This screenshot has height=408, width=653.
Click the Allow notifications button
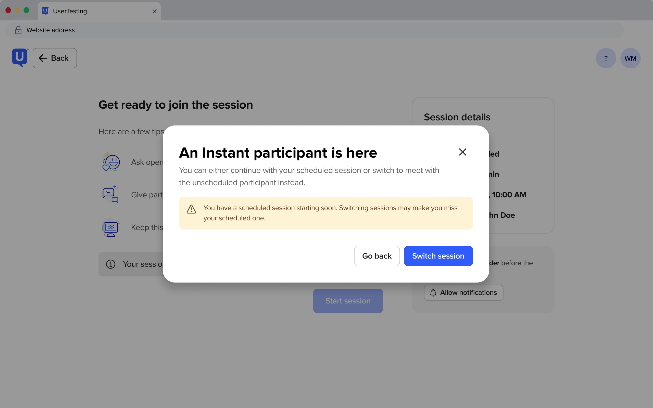[463, 292]
